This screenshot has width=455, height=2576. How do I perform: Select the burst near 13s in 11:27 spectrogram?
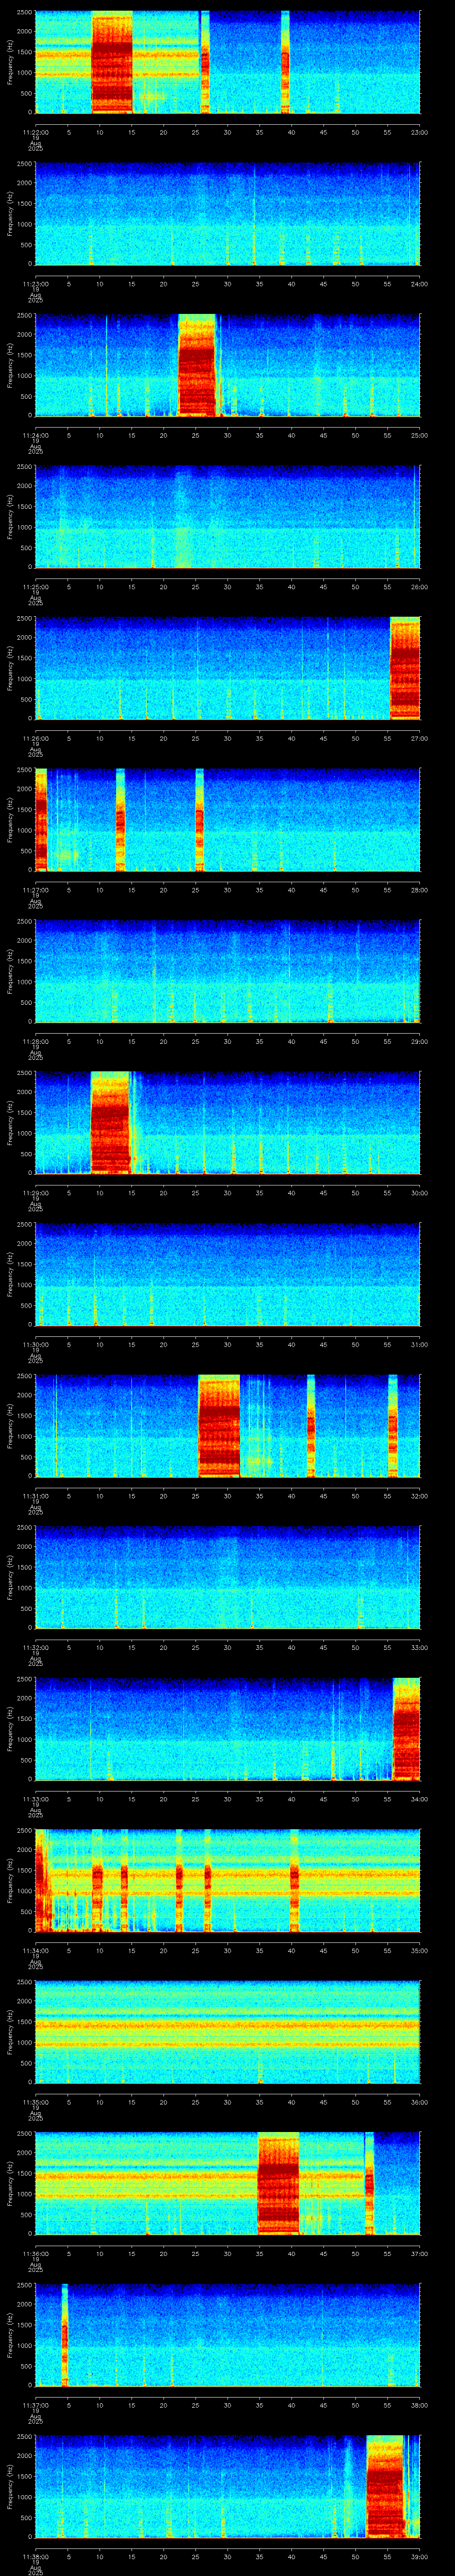120,820
